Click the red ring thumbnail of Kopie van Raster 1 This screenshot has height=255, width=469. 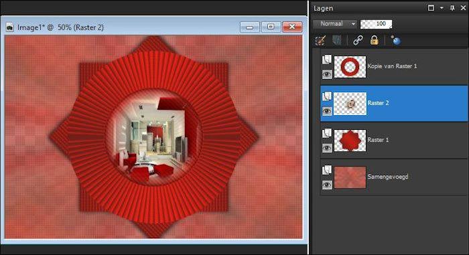(350, 67)
